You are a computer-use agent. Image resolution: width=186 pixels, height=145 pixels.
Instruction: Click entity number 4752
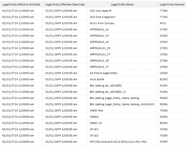[163, 23]
